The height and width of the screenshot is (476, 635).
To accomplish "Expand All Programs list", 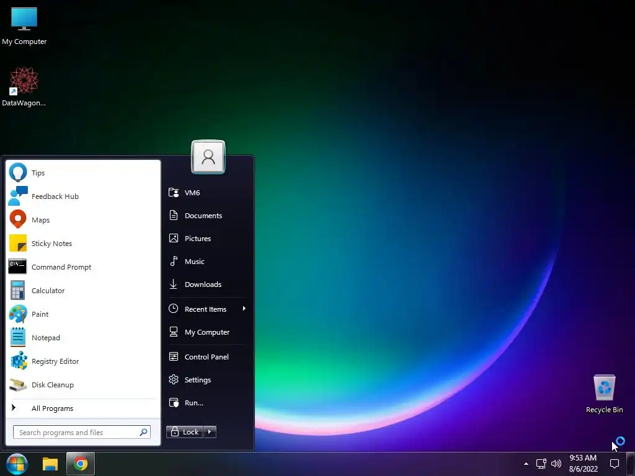I will click(x=84, y=408).
